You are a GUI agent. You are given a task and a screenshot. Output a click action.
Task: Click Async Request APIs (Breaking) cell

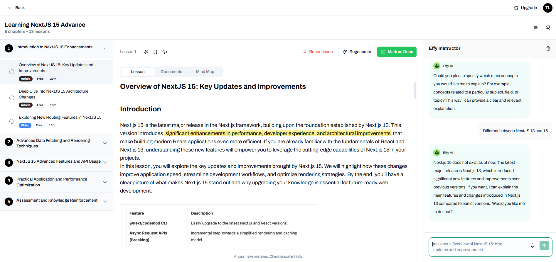157,237
